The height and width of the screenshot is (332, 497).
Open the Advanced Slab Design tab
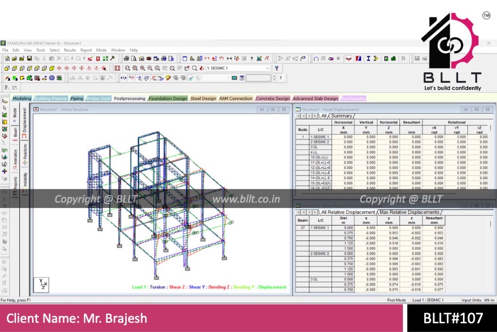pyautogui.click(x=315, y=99)
